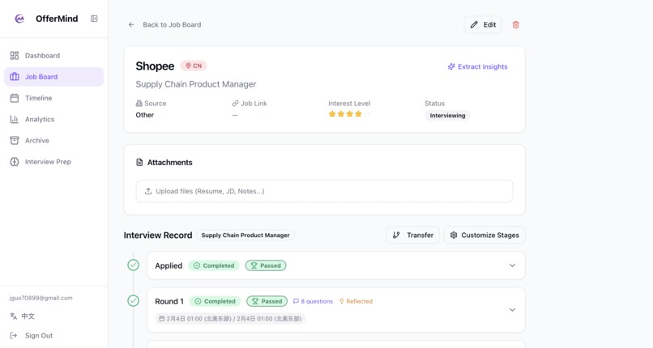Viewport: 653px width, 348px height.
Task: Open the 8 questions link
Action: (313, 301)
